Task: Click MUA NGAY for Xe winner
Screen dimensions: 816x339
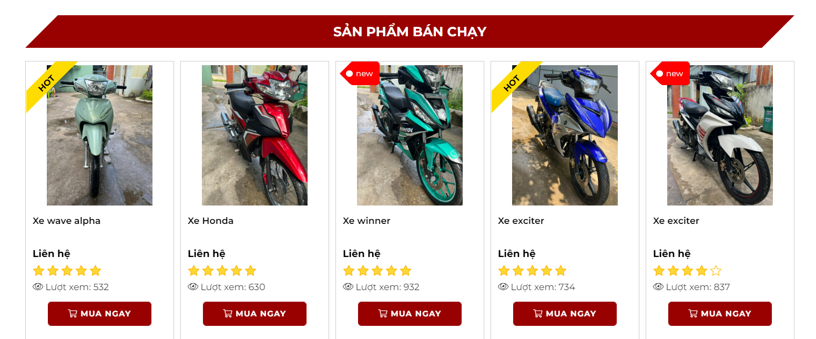Action: pos(410,314)
